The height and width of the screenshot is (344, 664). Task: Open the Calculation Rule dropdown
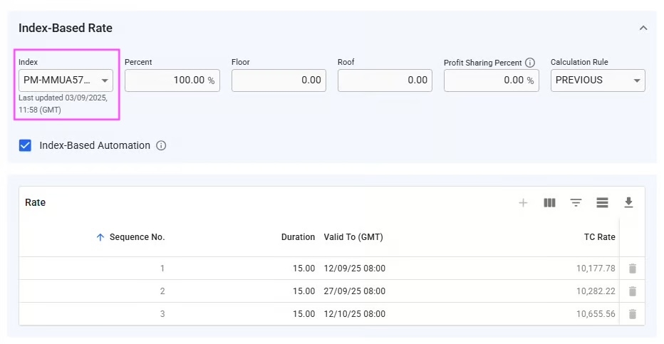(598, 80)
